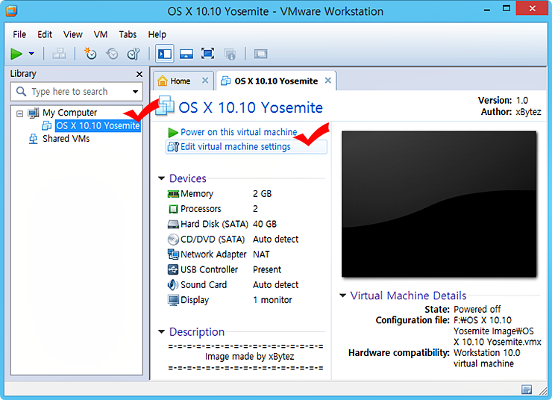Close the Home tab

tap(205, 81)
